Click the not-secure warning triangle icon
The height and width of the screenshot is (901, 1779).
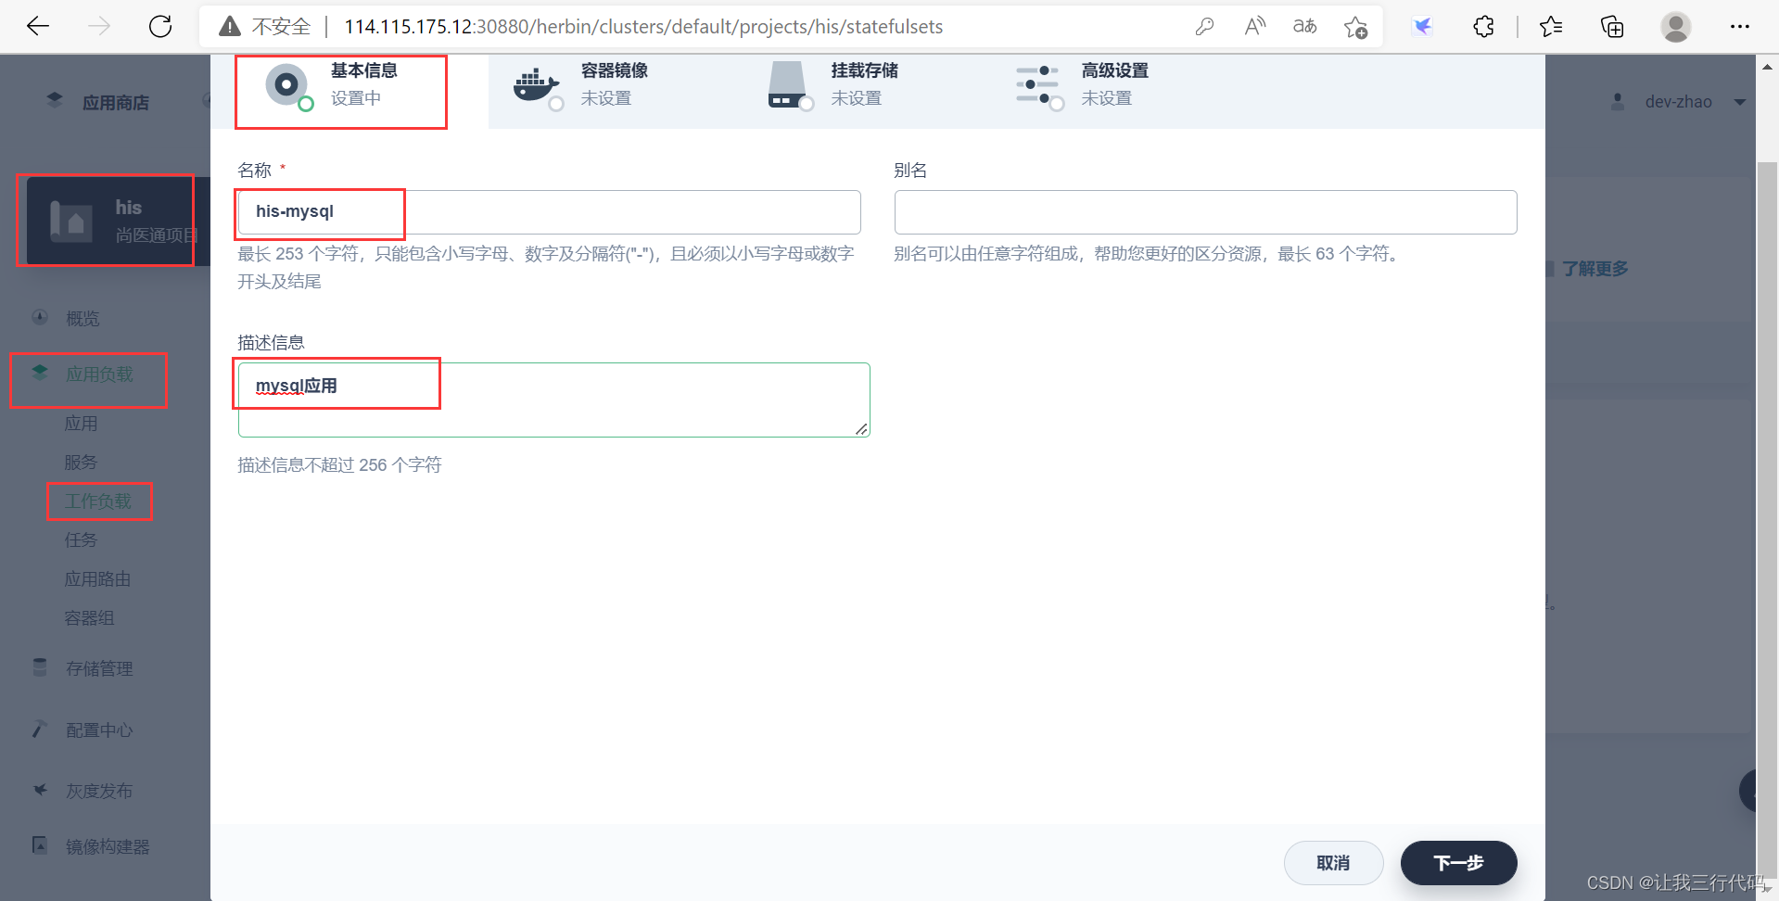coord(229,27)
